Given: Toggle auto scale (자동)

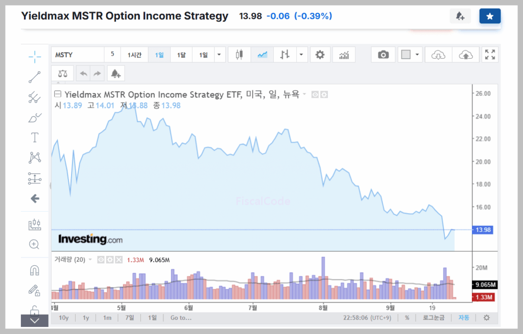Looking at the screenshot, I should tap(464, 318).
